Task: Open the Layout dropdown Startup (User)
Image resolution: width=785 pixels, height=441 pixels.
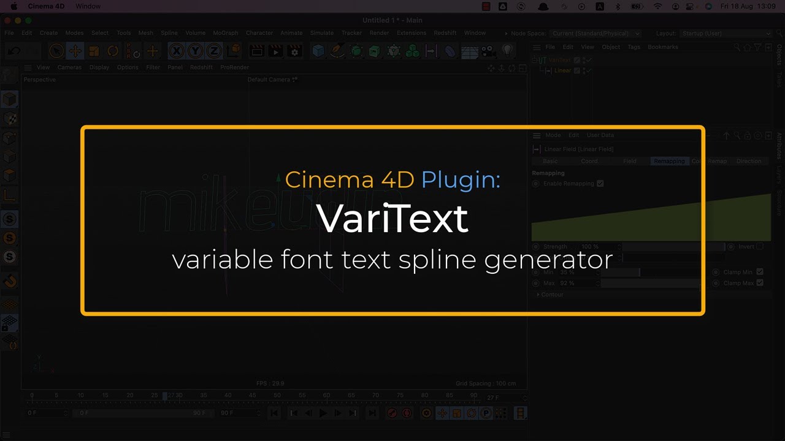Action: pos(726,33)
